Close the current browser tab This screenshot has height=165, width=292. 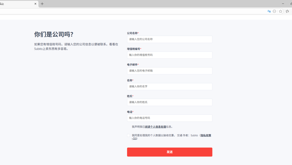point(35,4)
